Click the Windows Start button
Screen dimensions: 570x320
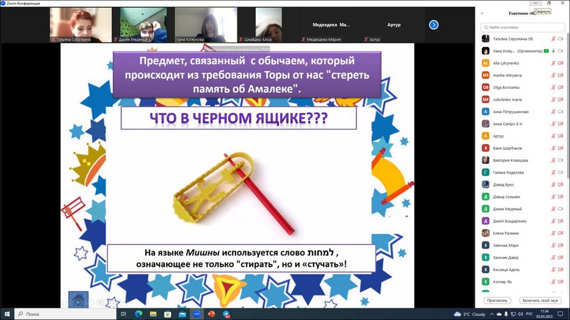[x=7, y=314]
